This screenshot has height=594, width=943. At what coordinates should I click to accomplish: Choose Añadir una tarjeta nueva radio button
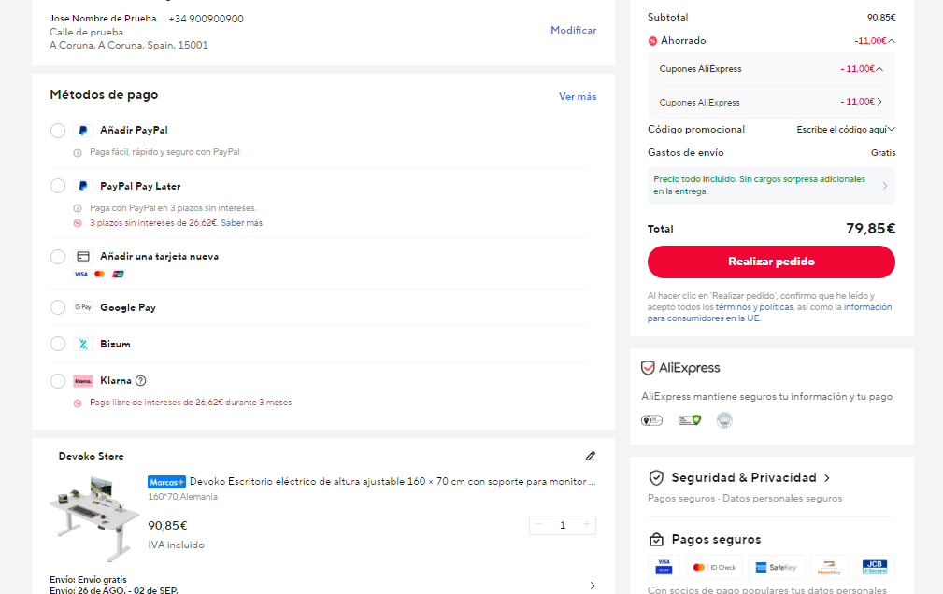pyautogui.click(x=58, y=257)
